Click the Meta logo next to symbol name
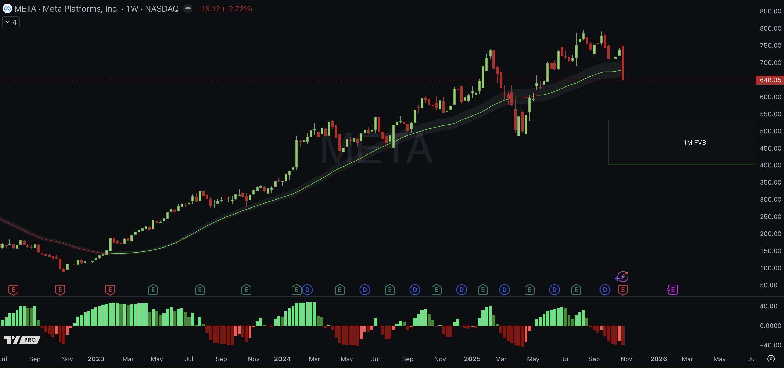The image size is (784, 368). [7, 8]
